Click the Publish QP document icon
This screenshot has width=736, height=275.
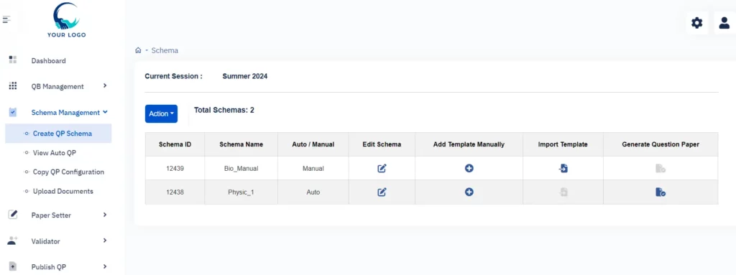pos(13,266)
